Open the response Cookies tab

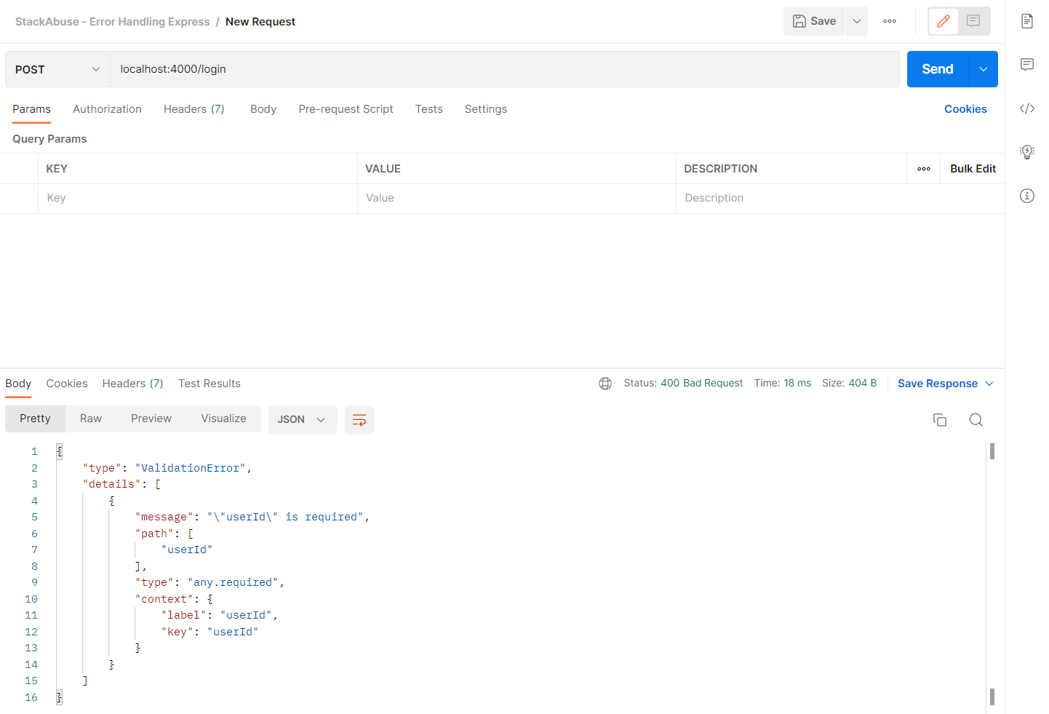click(67, 384)
